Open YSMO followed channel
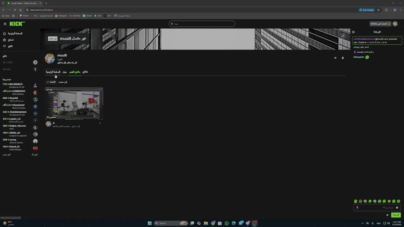Viewport: 404px width, 227px height. coord(20,62)
